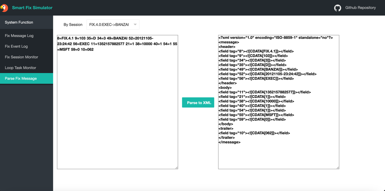The image size is (385, 191).
Task: Click the field tag="11" 1352157882577 line
Action: pos(265,92)
